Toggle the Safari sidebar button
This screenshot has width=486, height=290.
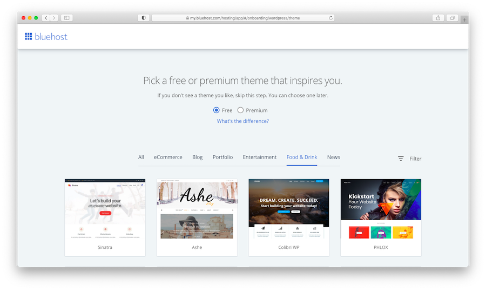pyautogui.click(x=66, y=18)
